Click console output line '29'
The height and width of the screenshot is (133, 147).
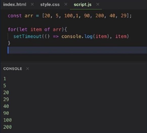pyautogui.click(x=6, y=99)
